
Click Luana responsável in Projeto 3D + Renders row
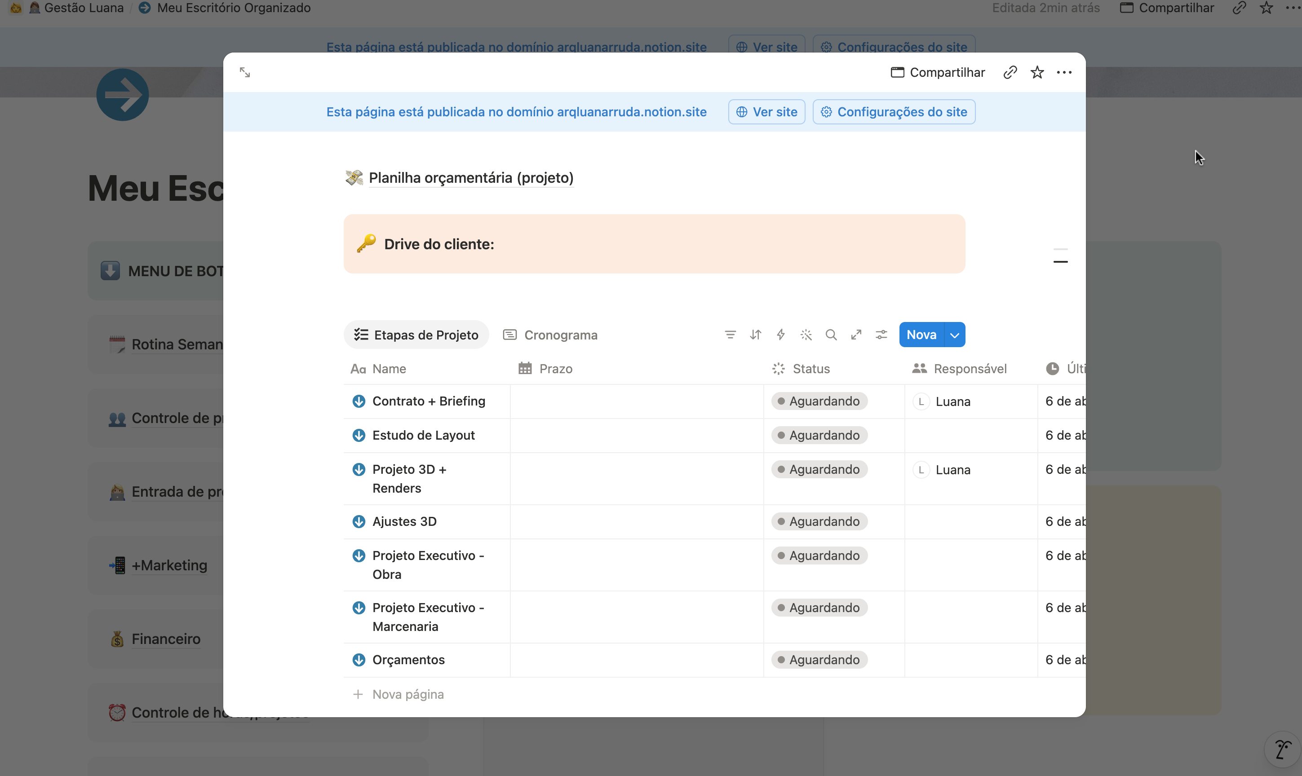click(942, 470)
